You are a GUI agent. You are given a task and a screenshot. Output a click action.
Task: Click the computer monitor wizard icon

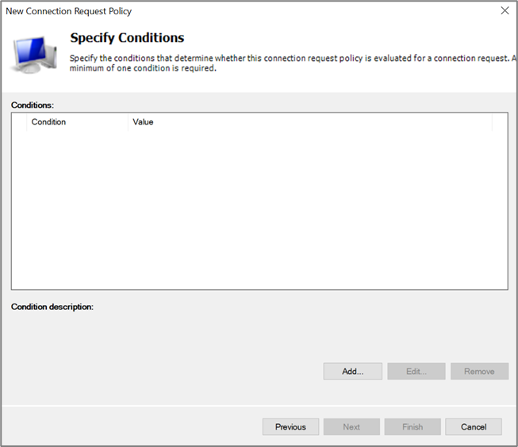pos(34,54)
